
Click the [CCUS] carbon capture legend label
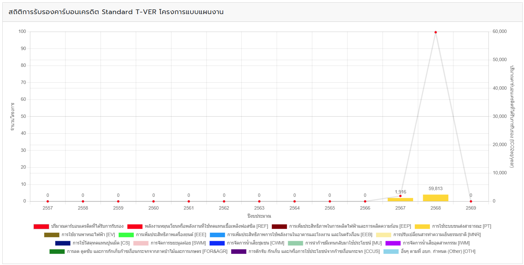tap(314, 252)
